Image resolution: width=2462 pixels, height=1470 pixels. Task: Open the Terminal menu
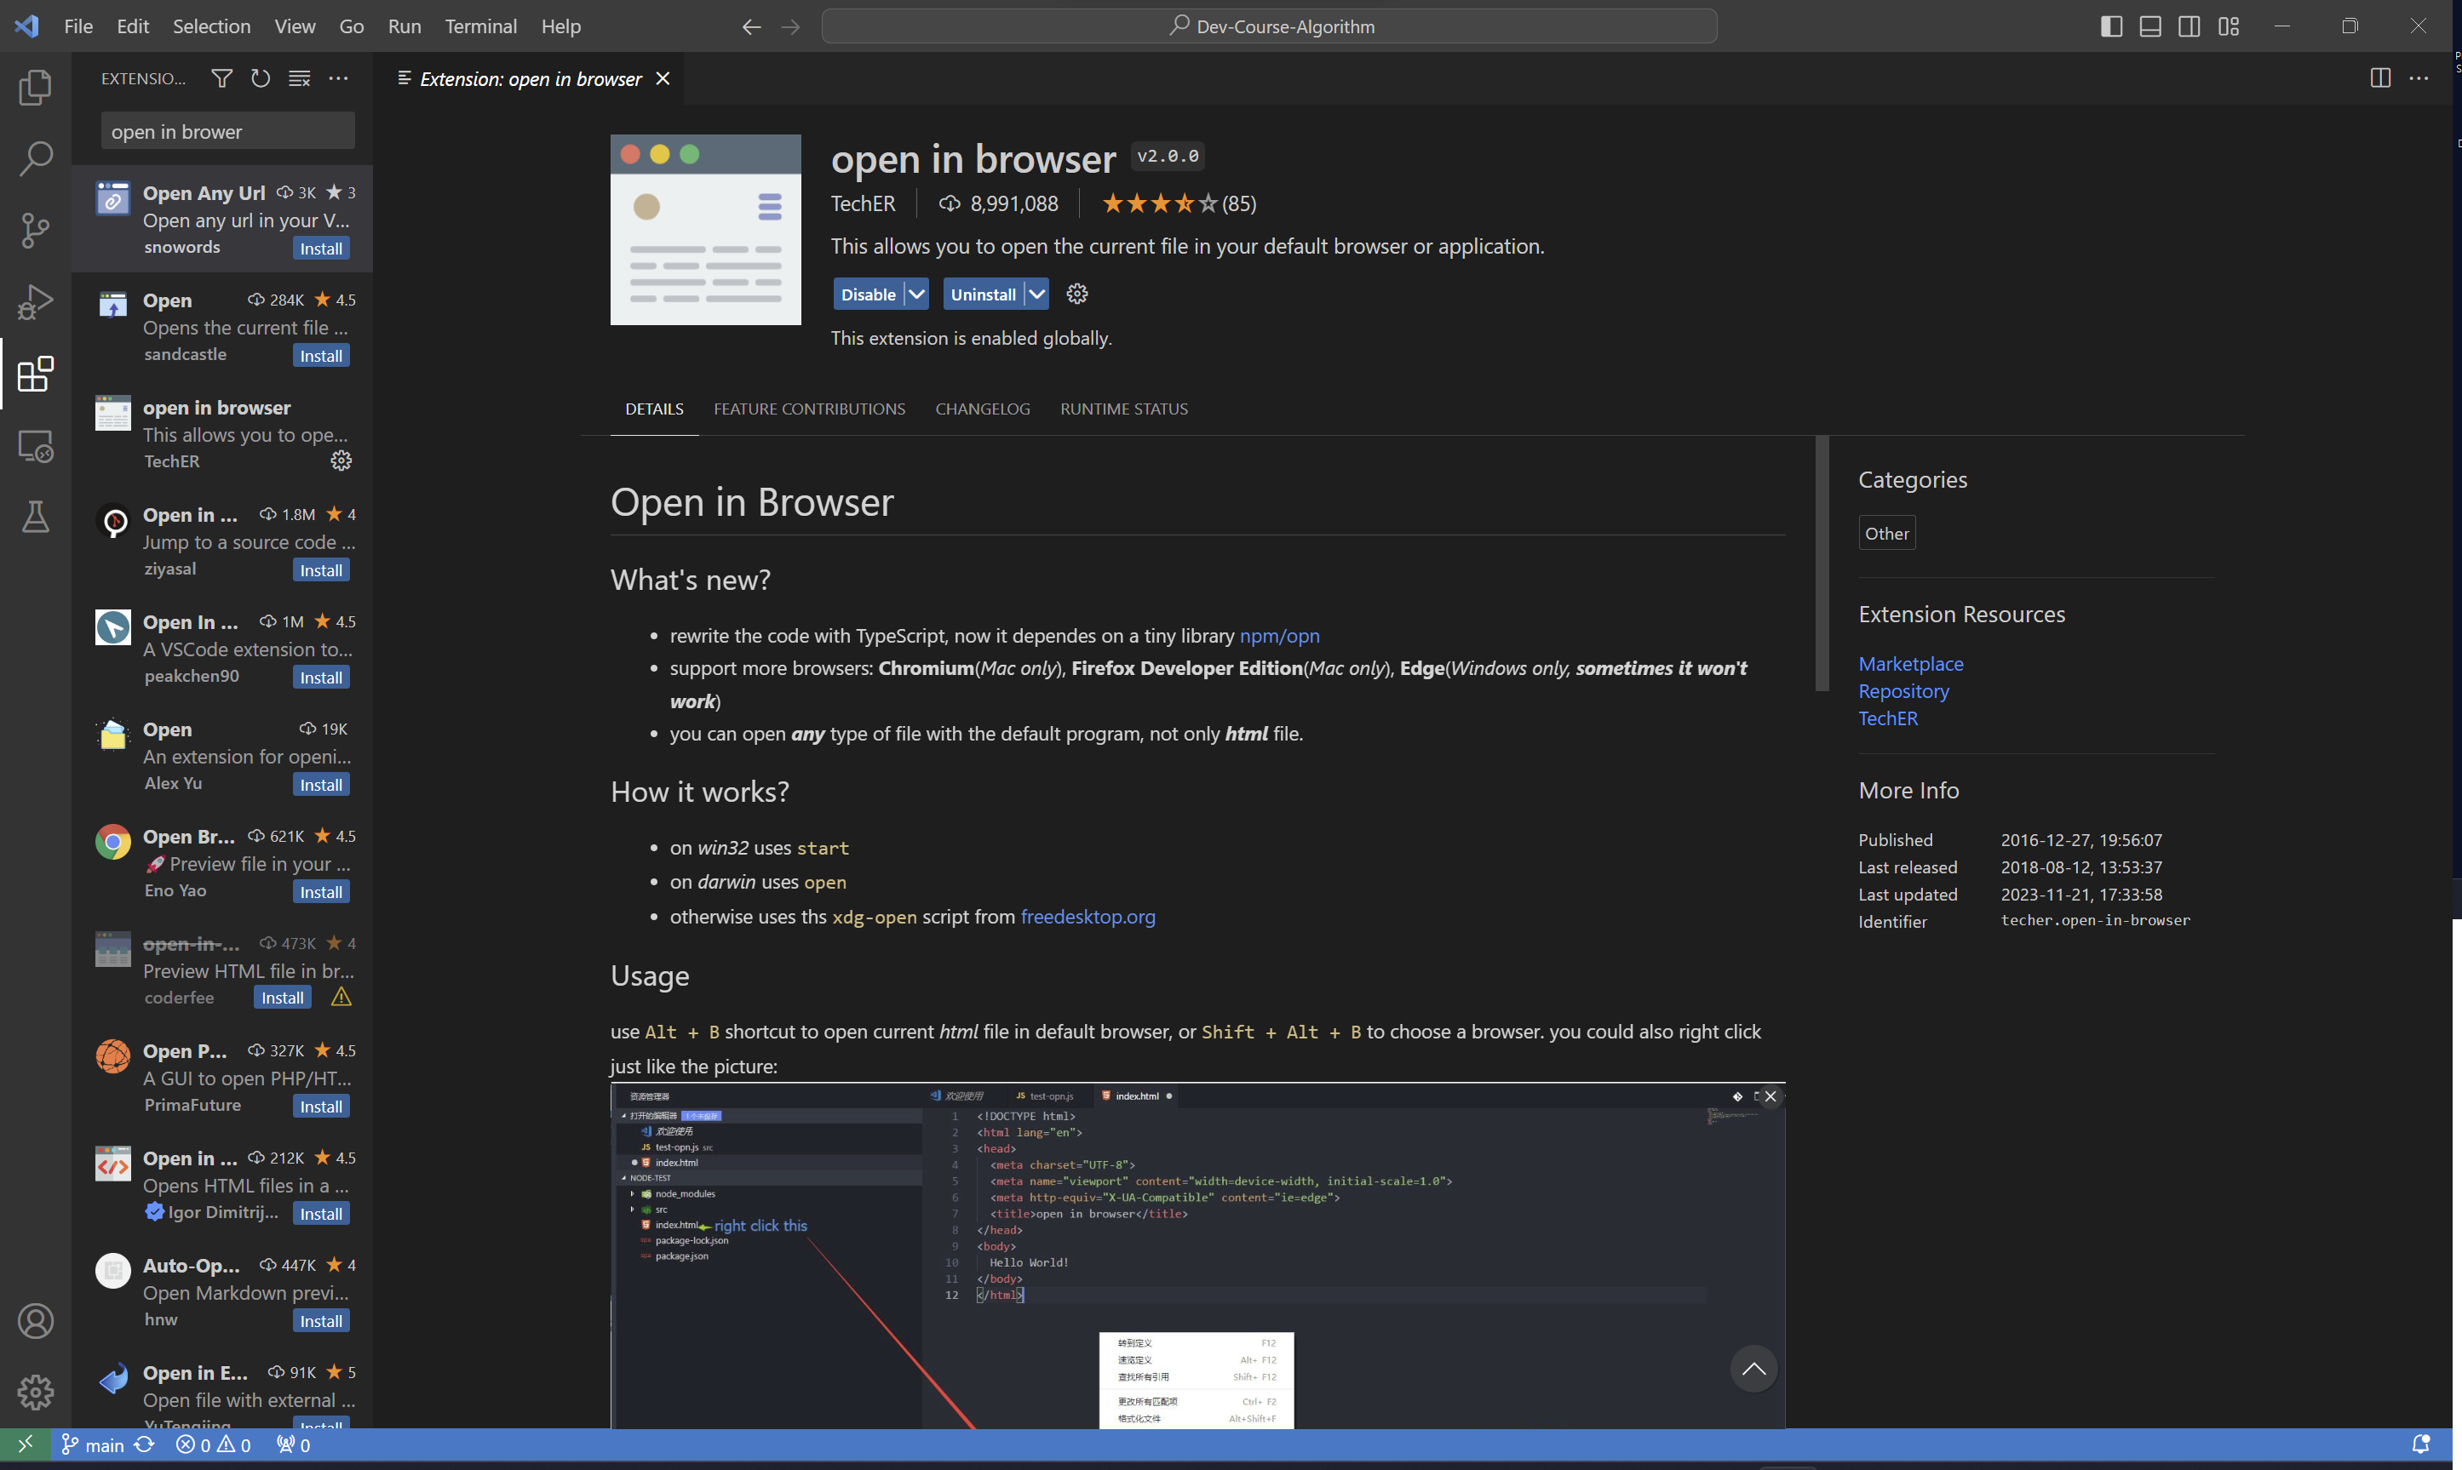point(480,26)
